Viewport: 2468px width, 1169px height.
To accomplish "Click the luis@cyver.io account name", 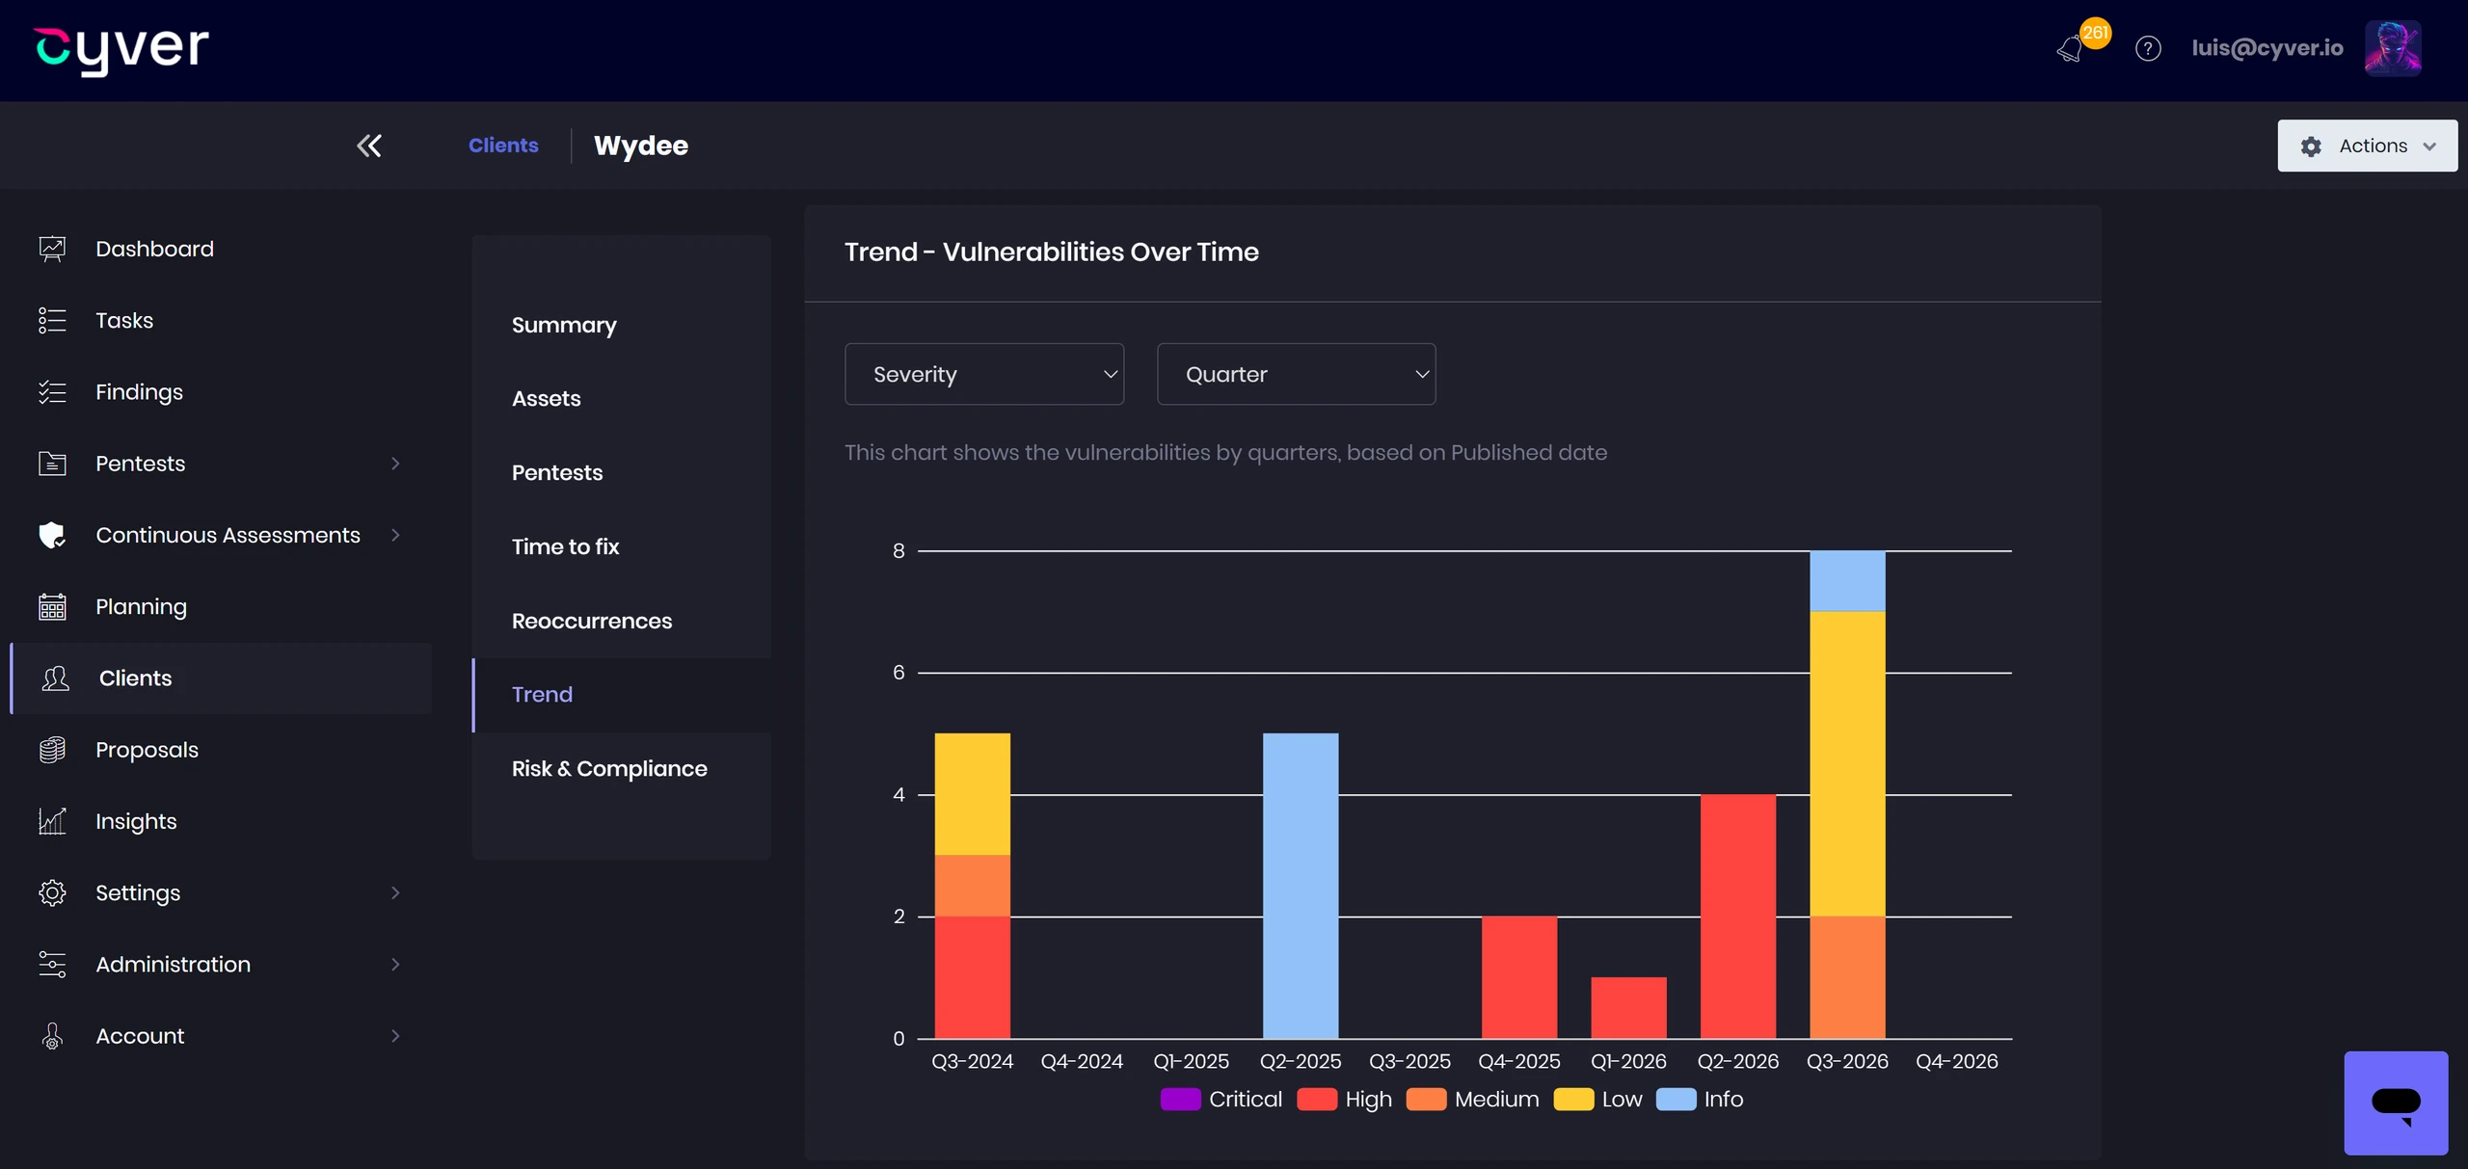I will 2267,48.
